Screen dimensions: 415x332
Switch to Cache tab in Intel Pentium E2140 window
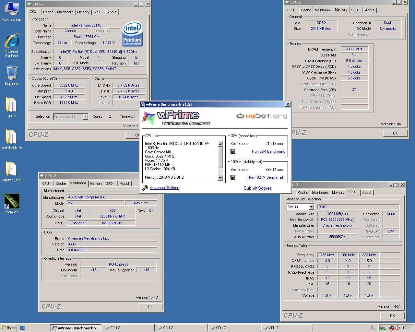pos(48,12)
